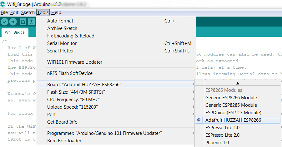Image resolution: width=282 pixels, height=147 pixels.
Task: Click the board list scroll-up arrow
Action: click(x=238, y=83)
